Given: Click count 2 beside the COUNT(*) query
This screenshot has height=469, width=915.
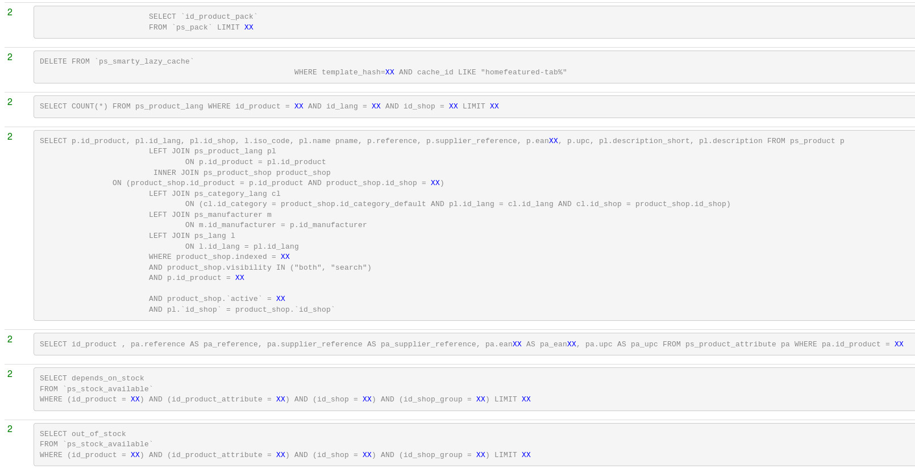Looking at the screenshot, I should click(x=10, y=102).
